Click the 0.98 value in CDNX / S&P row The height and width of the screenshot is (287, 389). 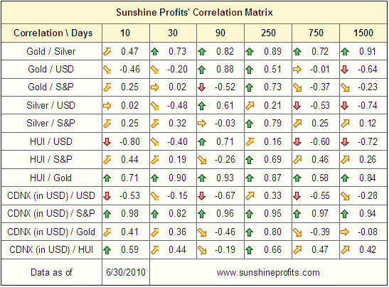[129, 214]
